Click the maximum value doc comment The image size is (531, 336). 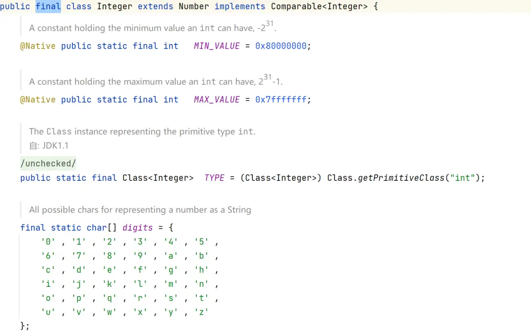click(x=155, y=81)
